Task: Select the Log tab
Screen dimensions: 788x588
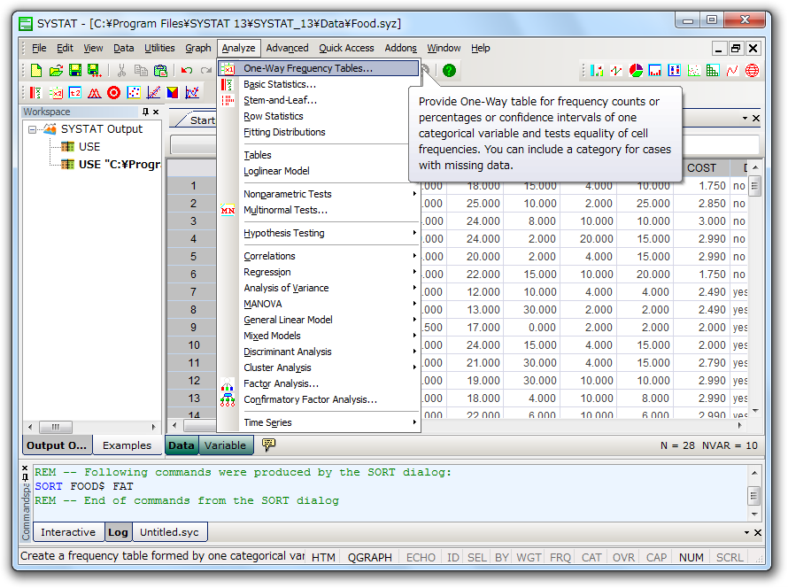Action: point(118,532)
